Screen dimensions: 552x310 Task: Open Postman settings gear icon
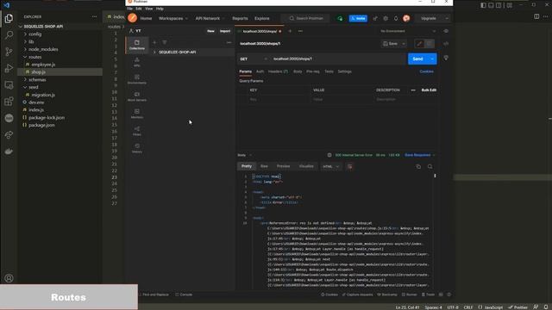pyautogui.click(x=386, y=18)
